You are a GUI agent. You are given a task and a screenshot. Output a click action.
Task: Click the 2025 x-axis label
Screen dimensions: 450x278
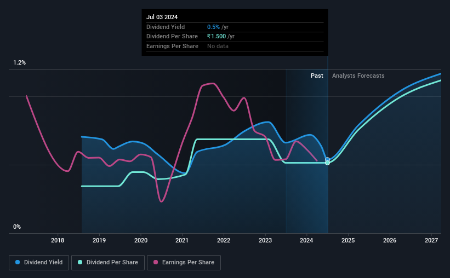pos(348,240)
